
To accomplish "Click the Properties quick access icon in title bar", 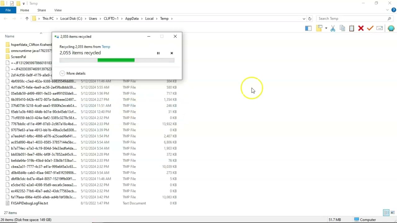I will click(x=12, y=3).
